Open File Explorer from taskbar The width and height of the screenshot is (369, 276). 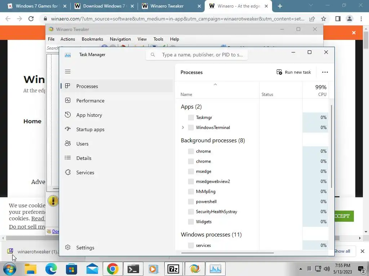(31, 269)
